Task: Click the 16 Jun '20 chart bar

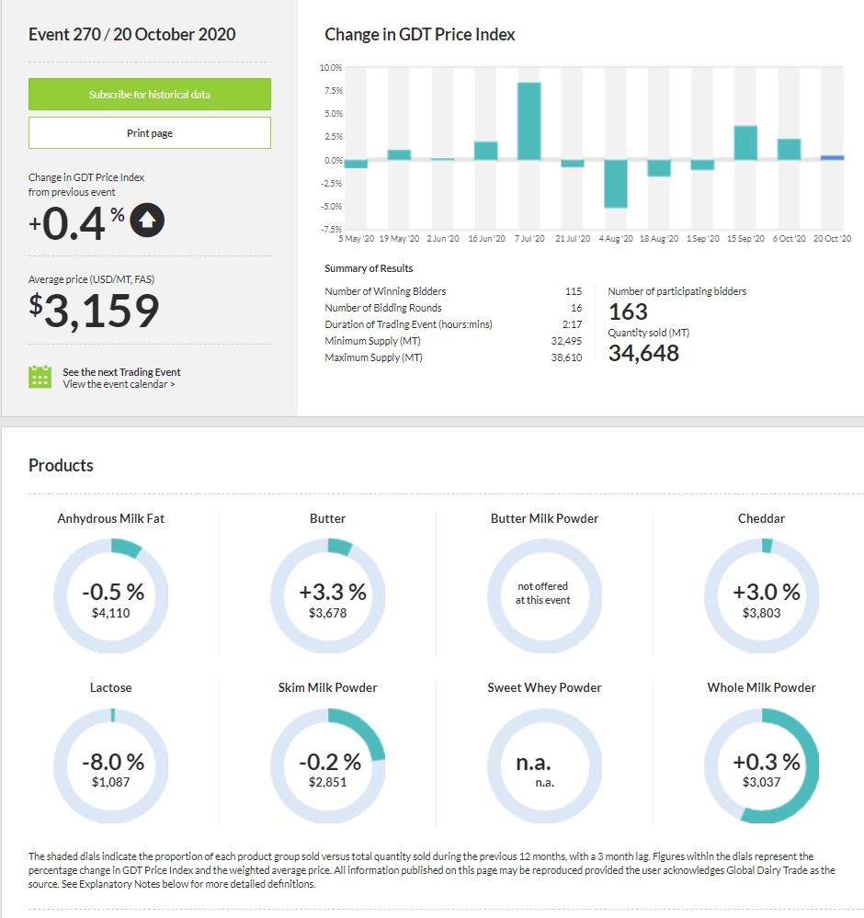Action: pos(486,151)
